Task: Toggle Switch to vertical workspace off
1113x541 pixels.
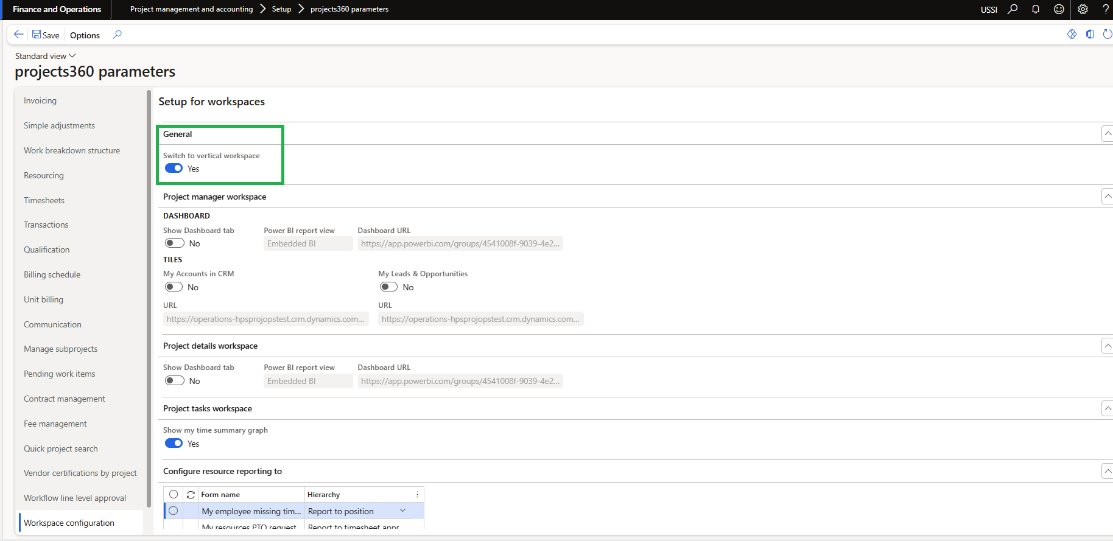Action: (x=174, y=169)
